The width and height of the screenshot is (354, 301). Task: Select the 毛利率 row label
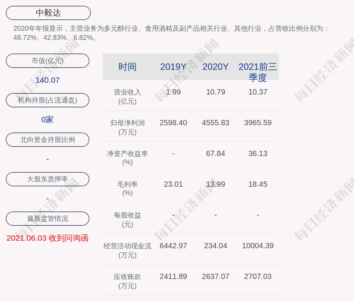coord(127,189)
